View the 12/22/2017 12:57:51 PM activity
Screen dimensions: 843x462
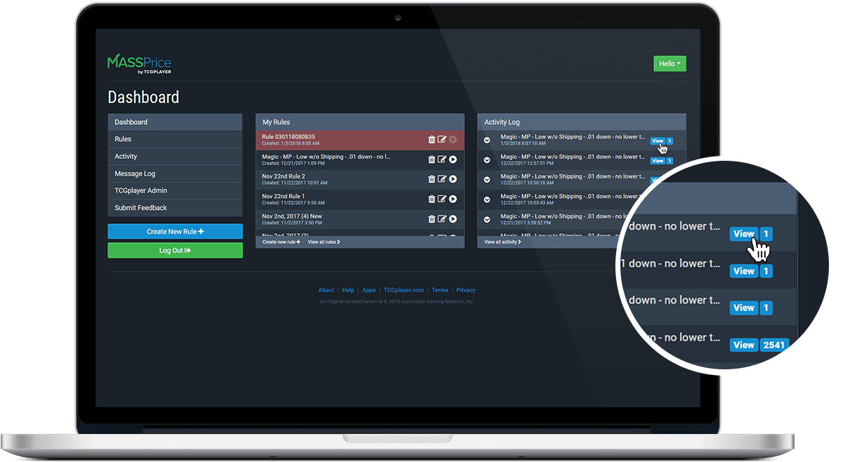[658, 161]
